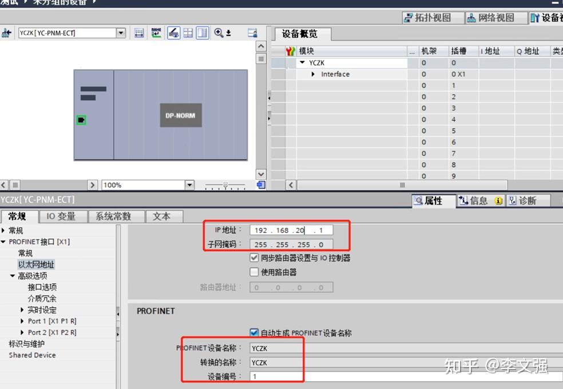The image size is (563, 389).
Task: Click the show address labels toolbar icon
Action: (x=139, y=33)
